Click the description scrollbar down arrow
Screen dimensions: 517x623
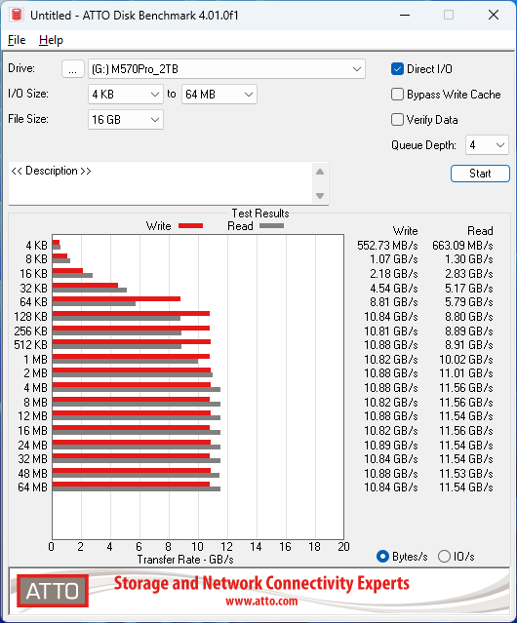click(x=320, y=196)
